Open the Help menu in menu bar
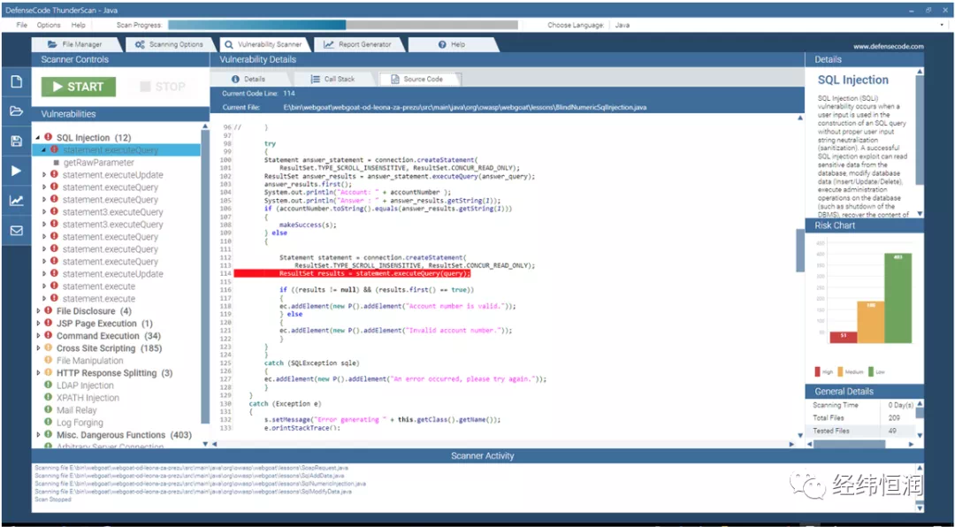The height and width of the screenshot is (527, 955). [x=79, y=25]
